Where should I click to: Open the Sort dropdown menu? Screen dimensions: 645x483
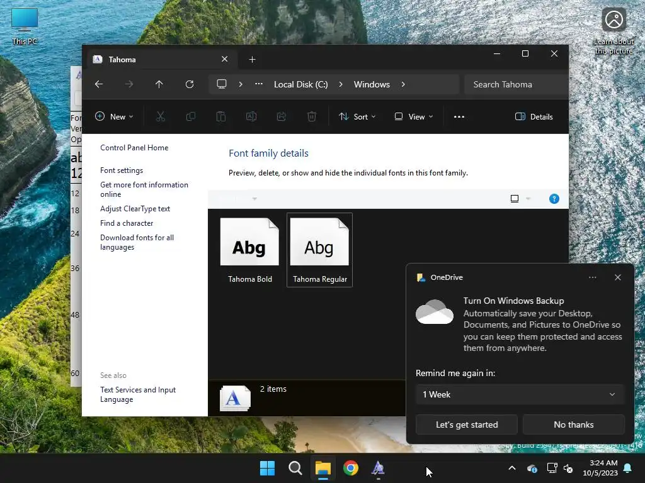tap(357, 116)
